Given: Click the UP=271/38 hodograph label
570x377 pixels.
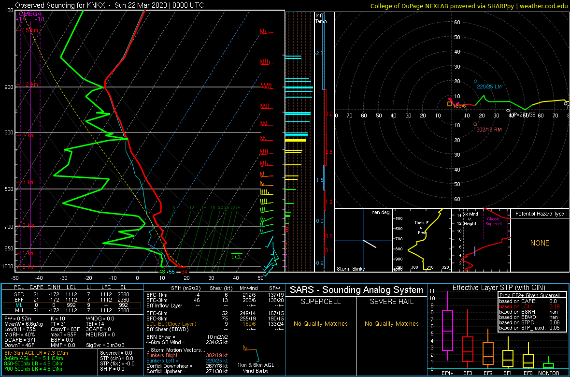Looking at the screenshot, I should point(524,115).
